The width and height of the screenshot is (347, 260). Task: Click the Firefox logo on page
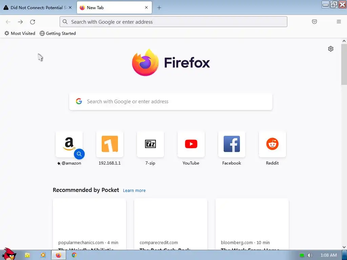click(171, 63)
